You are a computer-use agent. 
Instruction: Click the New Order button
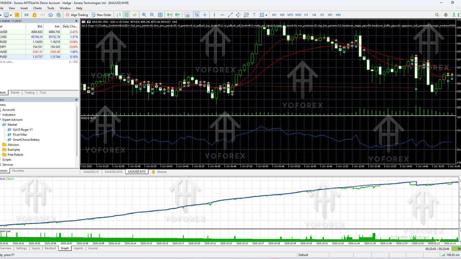(x=101, y=15)
